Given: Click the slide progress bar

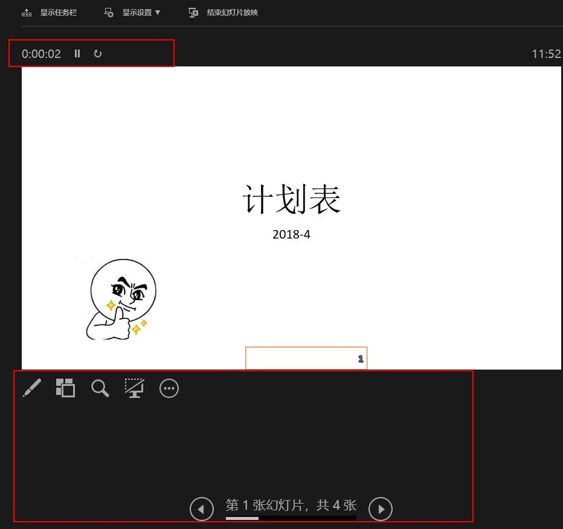Looking at the screenshot, I should (x=291, y=518).
